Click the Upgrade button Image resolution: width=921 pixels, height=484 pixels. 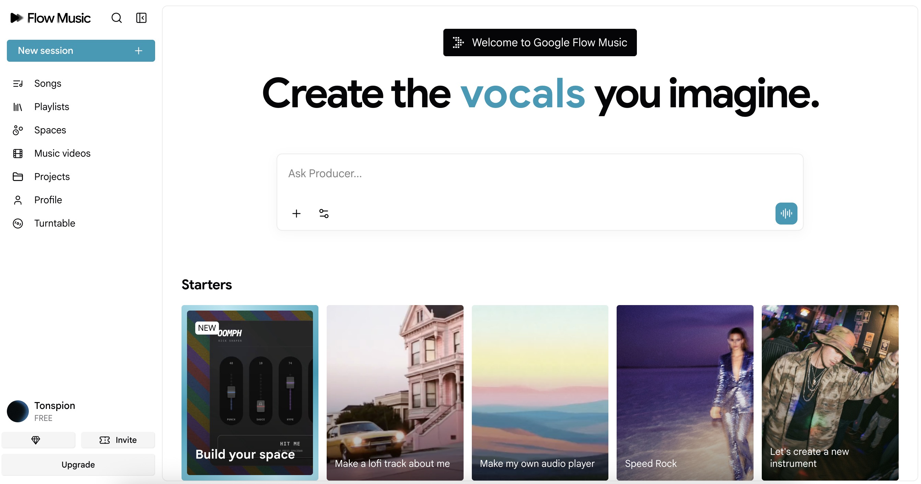coord(78,464)
